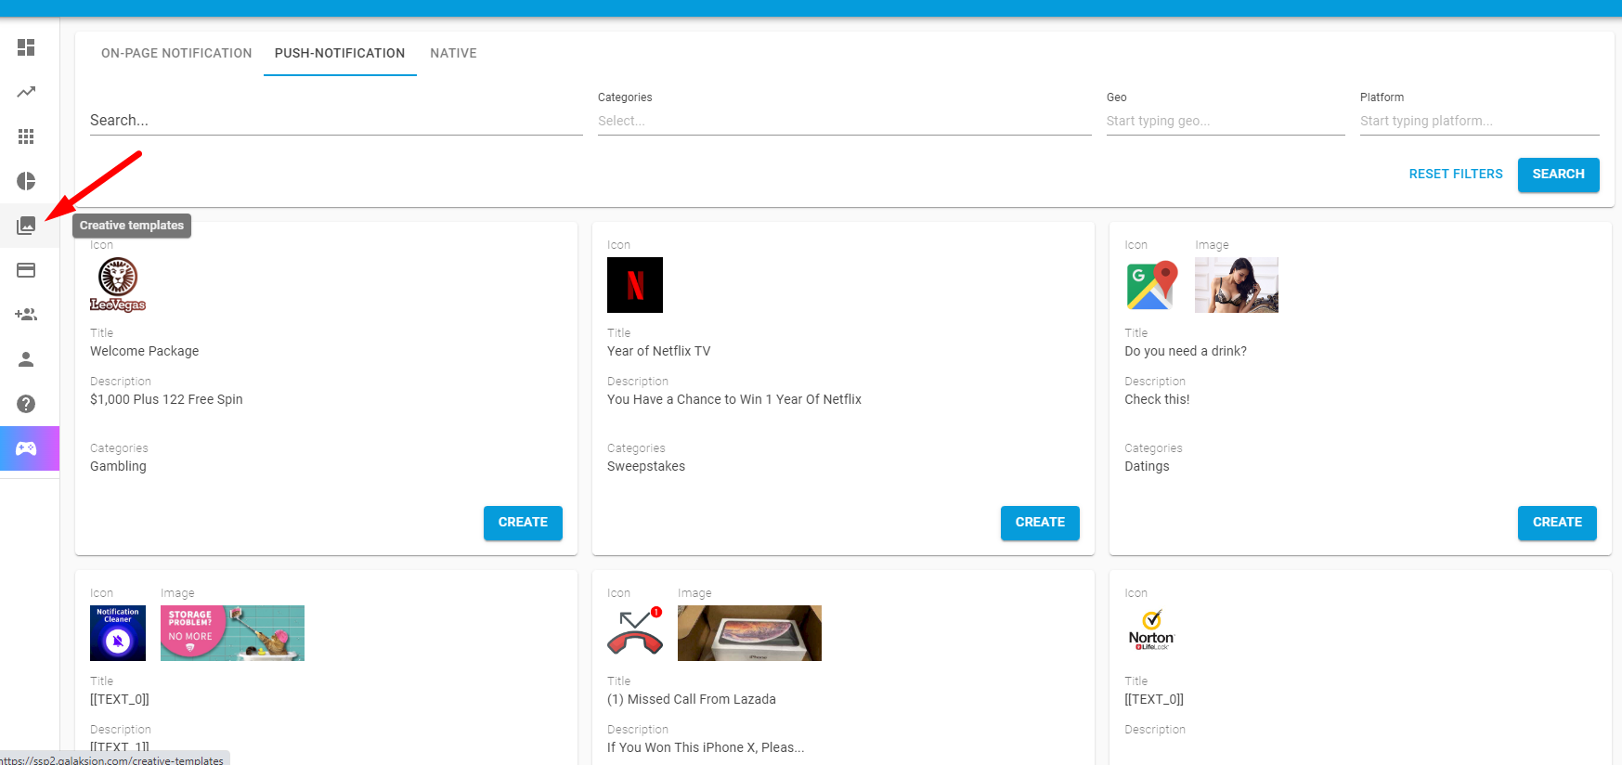
Task: Switch to the On-Page Notification tab
Action: [x=176, y=53]
